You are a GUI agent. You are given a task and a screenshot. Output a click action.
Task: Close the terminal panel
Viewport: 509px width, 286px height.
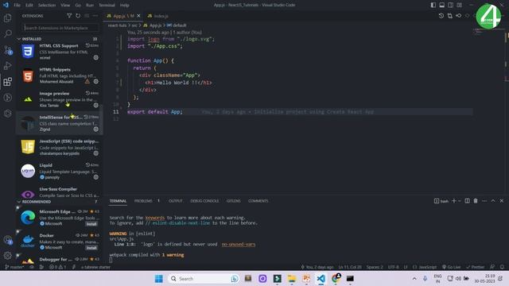click(x=502, y=201)
